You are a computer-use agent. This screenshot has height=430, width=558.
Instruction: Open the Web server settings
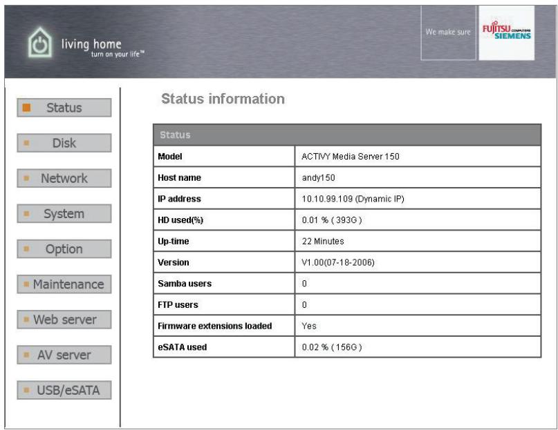64,320
